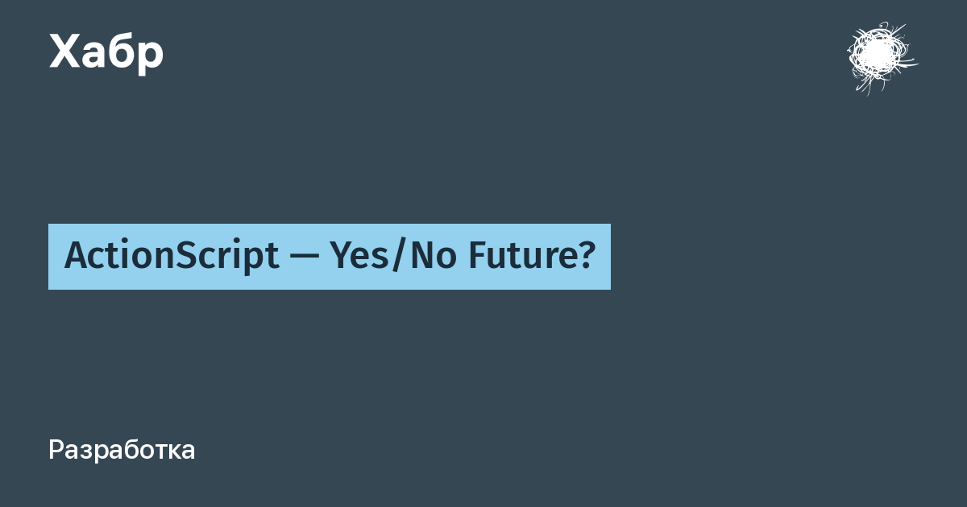Click the capital F of Future
Image resolution: width=967 pixels, height=507 pixels.
(x=475, y=257)
